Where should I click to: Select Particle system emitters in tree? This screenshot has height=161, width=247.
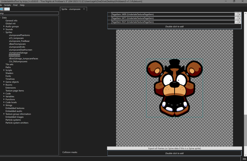pos(17,123)
